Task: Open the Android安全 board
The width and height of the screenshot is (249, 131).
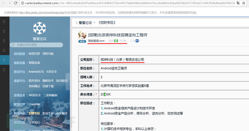Action: coord(36,71)
